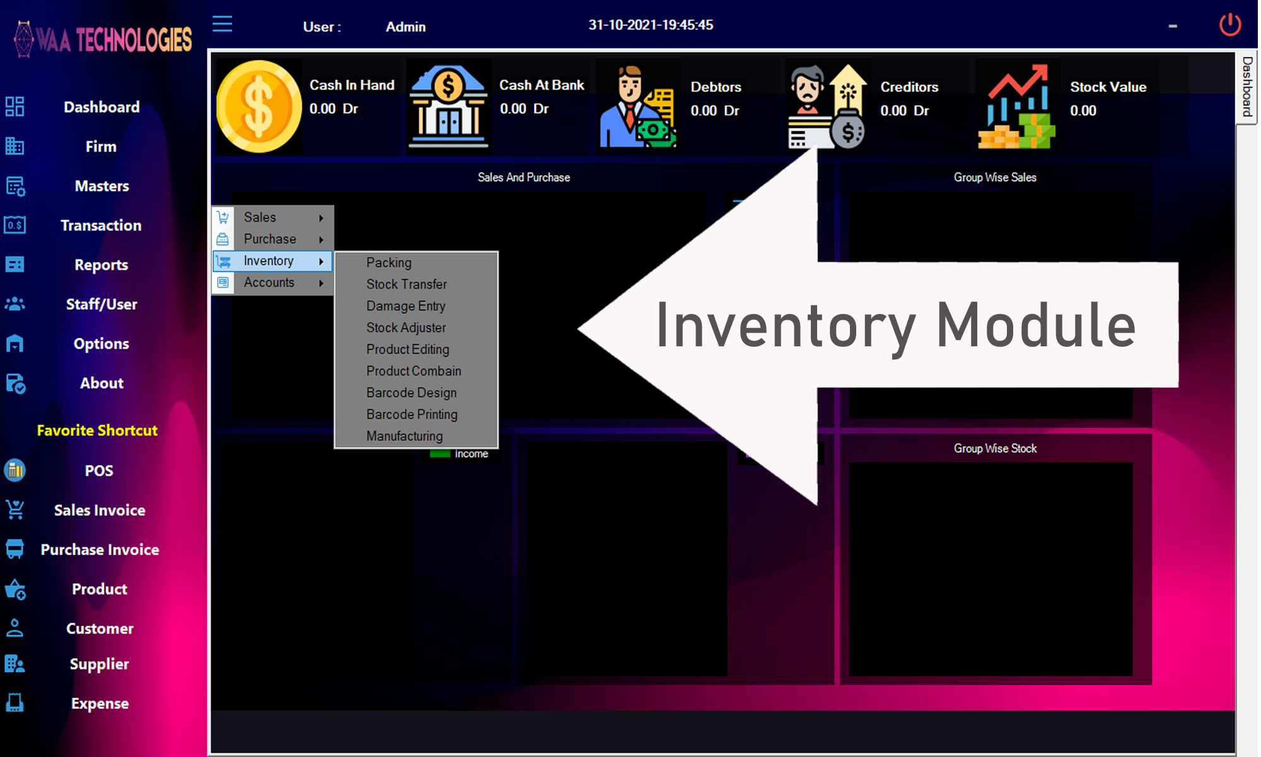Open Manufacturing from the Inventory menu
1261x757 pixels.
pyautogui.click(x=404, y=436)
